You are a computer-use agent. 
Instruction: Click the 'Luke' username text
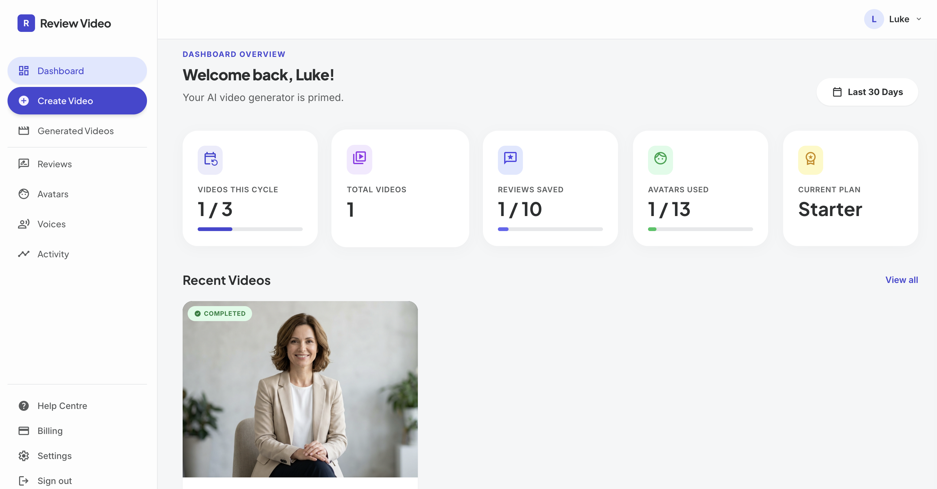pos(899,19)
